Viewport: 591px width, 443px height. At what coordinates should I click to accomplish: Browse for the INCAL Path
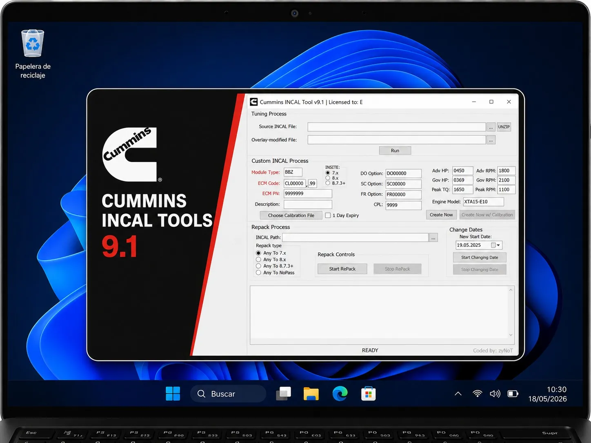tap(433, 237)
